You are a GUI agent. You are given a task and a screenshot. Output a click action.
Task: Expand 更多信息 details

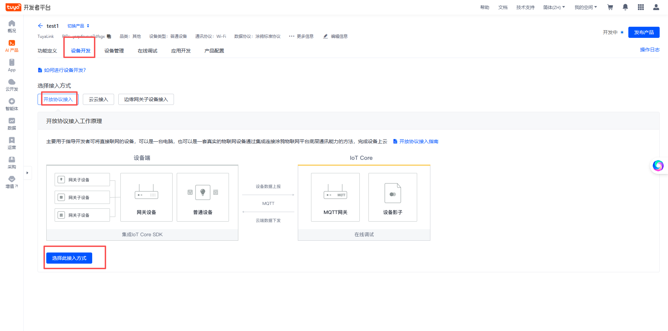301,36
